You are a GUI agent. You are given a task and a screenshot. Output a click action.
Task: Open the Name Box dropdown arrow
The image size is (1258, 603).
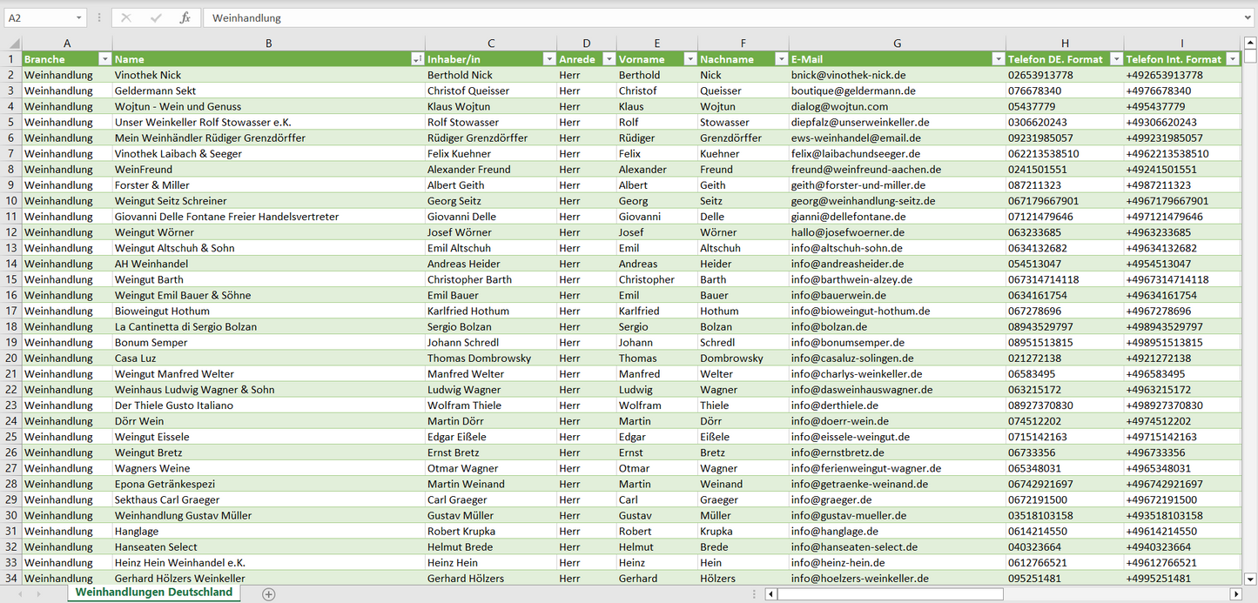[x=78, y=17]
